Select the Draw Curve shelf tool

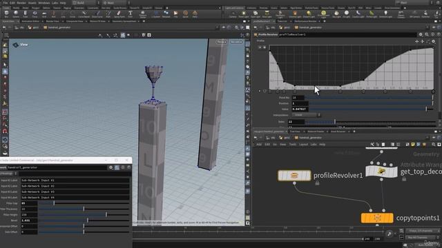pyautogui.click(x=97, y=14)
